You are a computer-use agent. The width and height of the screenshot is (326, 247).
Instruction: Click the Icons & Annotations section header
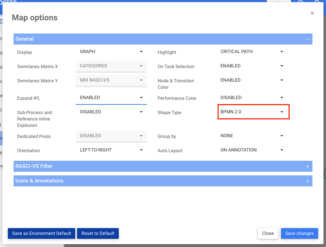(163, 181)
